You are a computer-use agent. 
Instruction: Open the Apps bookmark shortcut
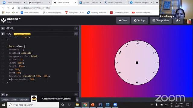(6, 13)
